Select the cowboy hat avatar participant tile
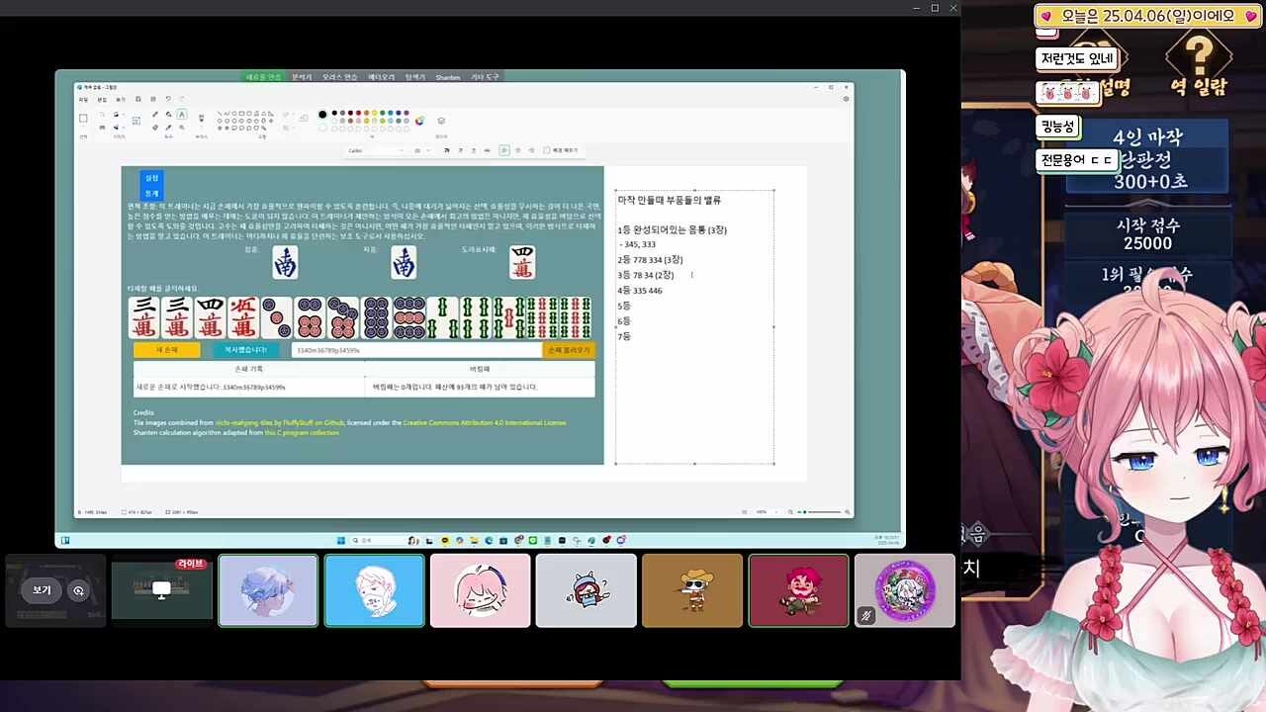 coord(692,590)
